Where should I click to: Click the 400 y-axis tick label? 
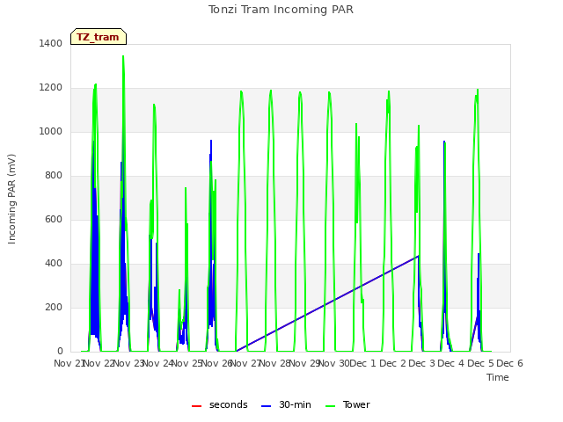pos(54,264)
